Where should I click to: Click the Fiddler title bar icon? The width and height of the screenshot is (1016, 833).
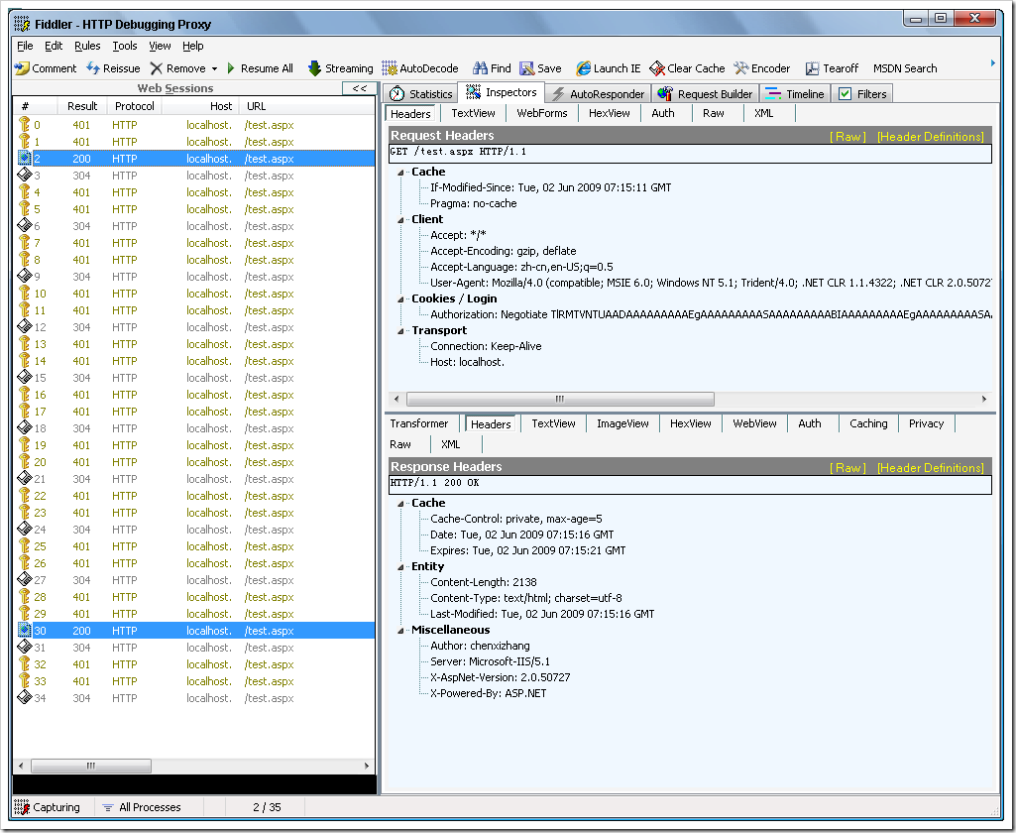(x=22, y=24)
